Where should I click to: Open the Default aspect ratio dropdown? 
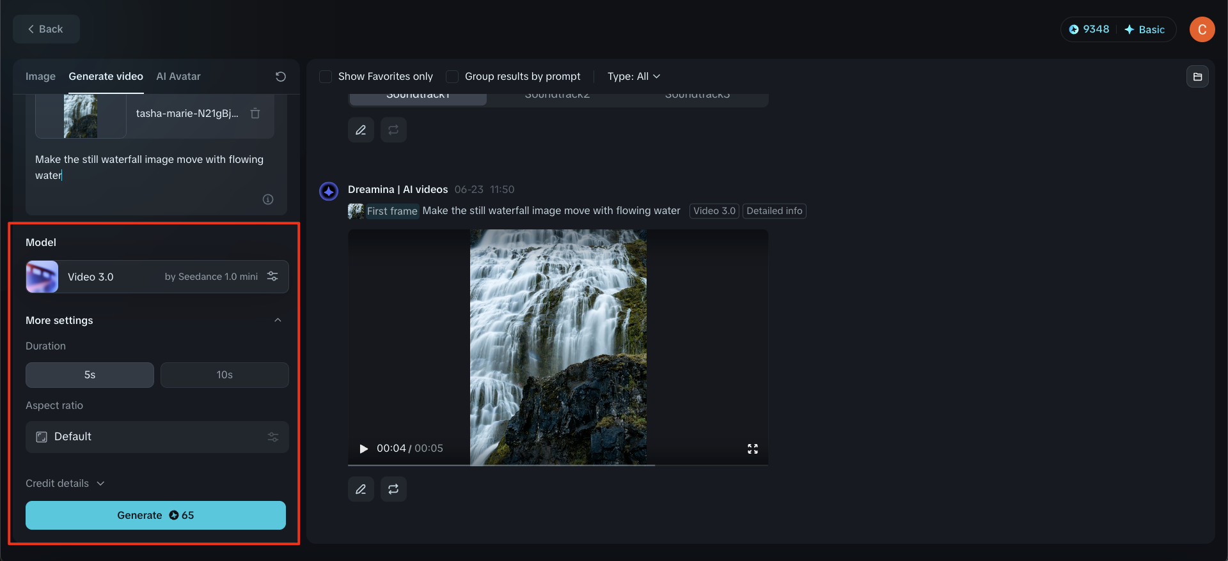157,437
